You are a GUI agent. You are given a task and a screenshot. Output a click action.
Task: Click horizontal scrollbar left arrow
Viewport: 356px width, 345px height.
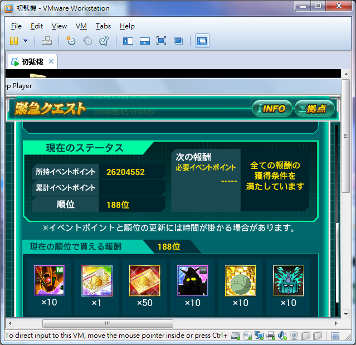(x=10, y=323)
